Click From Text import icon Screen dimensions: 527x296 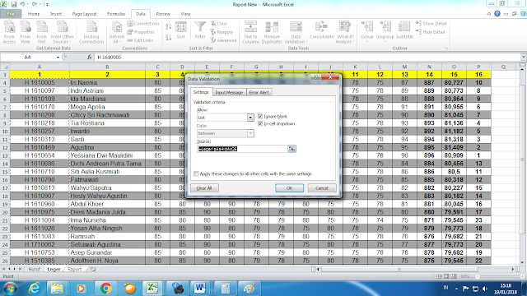pos(42,32)
